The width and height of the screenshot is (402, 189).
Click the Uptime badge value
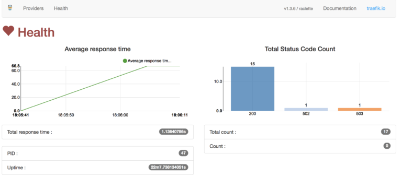pyautogui.click(x=169, y=168)
